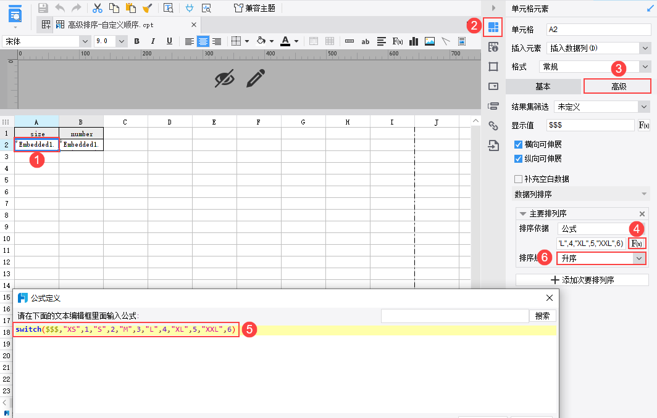Open the font color dropdown arrow
This screenshot has width=657, height=418.
pos(296,41)
